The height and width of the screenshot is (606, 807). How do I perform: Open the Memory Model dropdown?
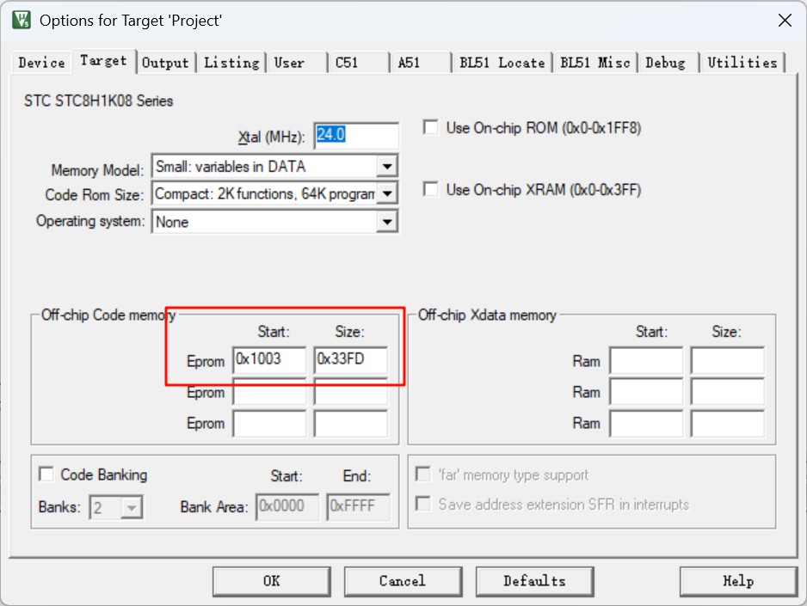coord(387,167)
